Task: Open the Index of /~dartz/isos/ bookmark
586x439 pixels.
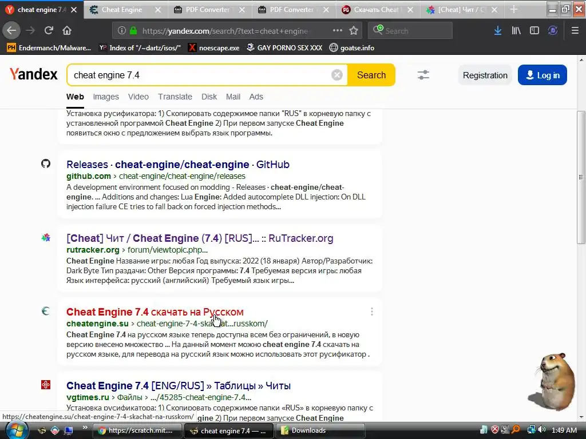Action: click(140, 48)
